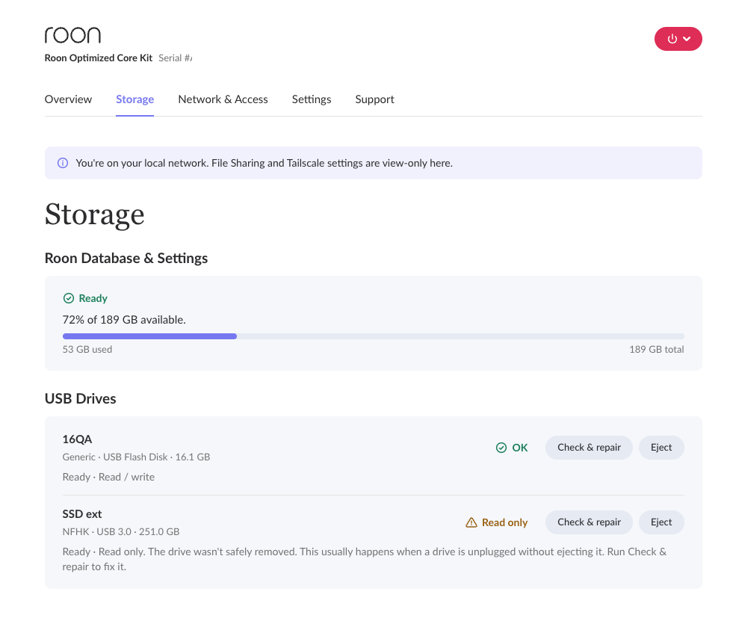
Task: Click the Roon logo
Action: tap(72, 35)
